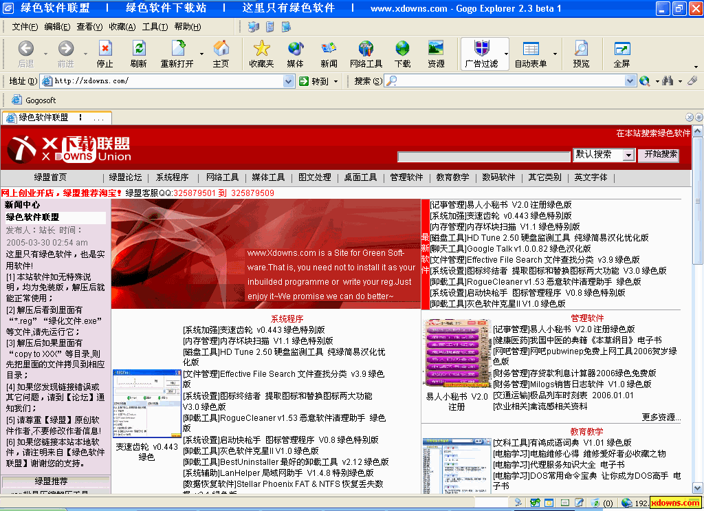Open the Help (帮助) menu

pyautogui.click(x=188, y=27)
